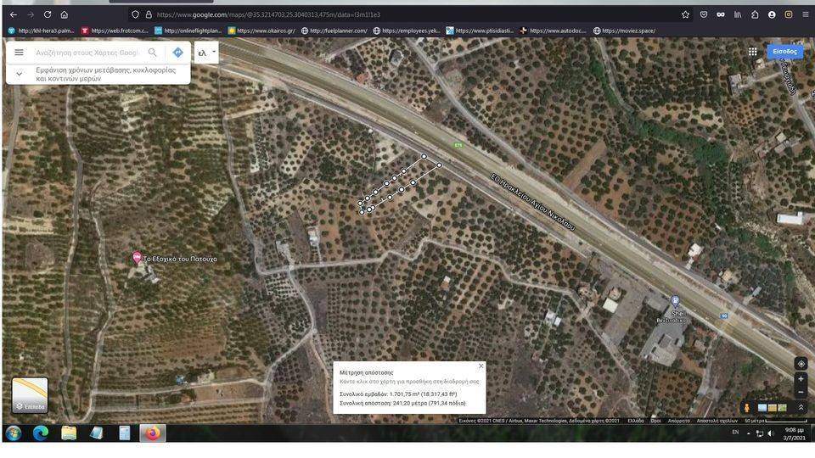Screen dimensions: 815x458
Task: Close the Μέτρηση απόστασης measurement box
Action: 481,366
